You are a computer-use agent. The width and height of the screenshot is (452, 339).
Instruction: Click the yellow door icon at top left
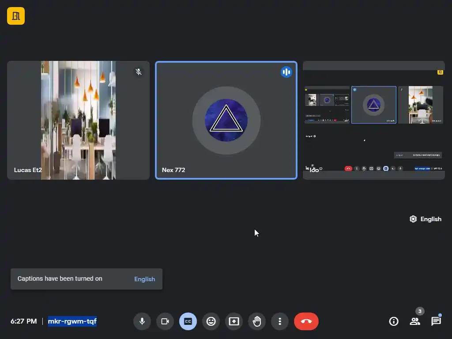16,16
